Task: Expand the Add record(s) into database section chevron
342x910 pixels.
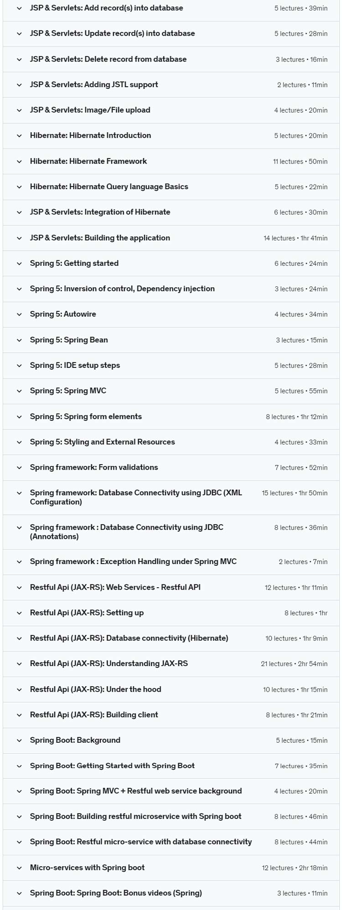Action: click(x=19, y=8)
